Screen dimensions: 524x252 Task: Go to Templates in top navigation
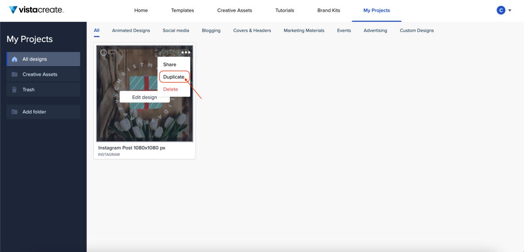coord(183,10)
